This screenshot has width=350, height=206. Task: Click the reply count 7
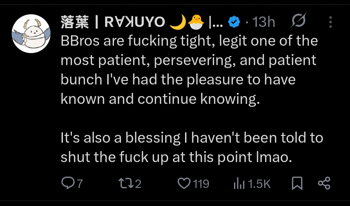click(x=79, y=184)
